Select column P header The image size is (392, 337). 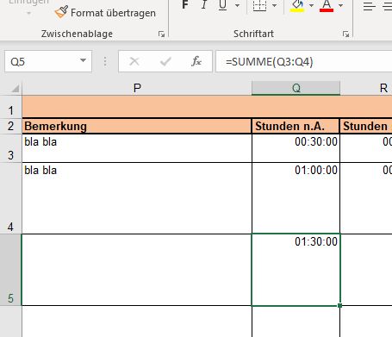137,88
